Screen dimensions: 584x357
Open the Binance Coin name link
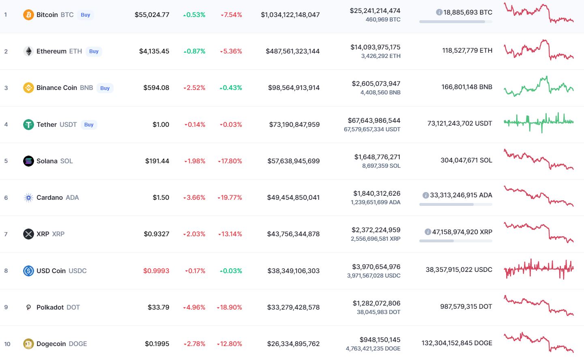[x=56, y=88]
